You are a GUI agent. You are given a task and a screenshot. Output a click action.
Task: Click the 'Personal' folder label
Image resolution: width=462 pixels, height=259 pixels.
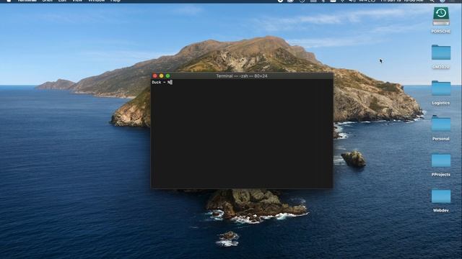[x=441, y=139]
